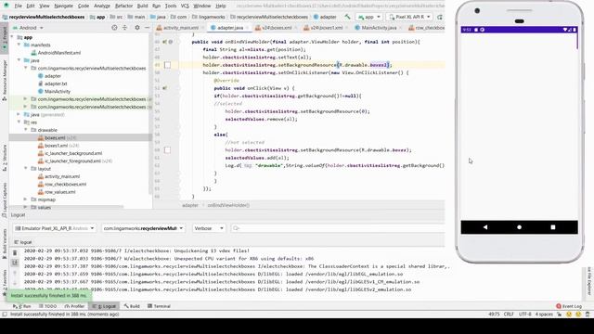
Task: Open the Event Log
Action: point(569,306)
